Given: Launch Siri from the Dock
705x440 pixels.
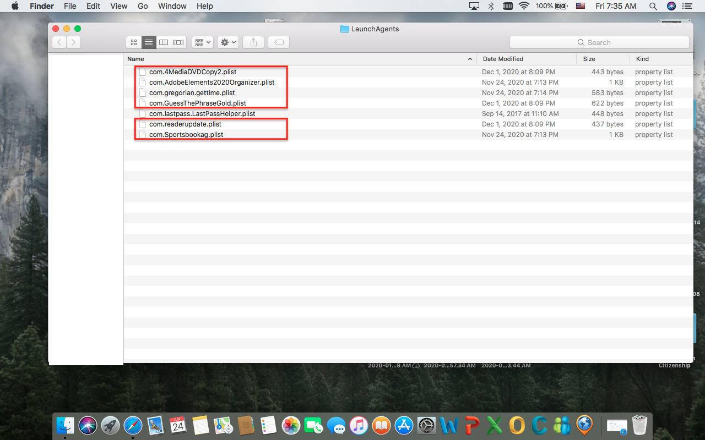Looking at the screenshot, I should pyautogui.click(x=88, y=425).
